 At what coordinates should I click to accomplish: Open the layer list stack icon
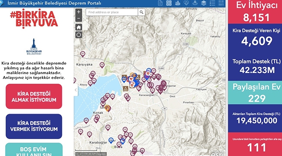(203, 3)
